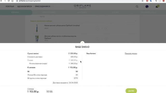Increase quantity of Optifresh toothbrush
Image resolution: width=166 pixels, height=93 pixels.
pos(106,28)
